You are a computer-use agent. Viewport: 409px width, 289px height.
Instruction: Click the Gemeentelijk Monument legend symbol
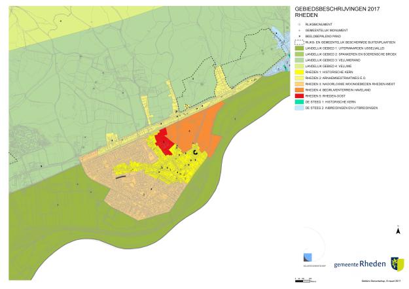coord(298,30)
